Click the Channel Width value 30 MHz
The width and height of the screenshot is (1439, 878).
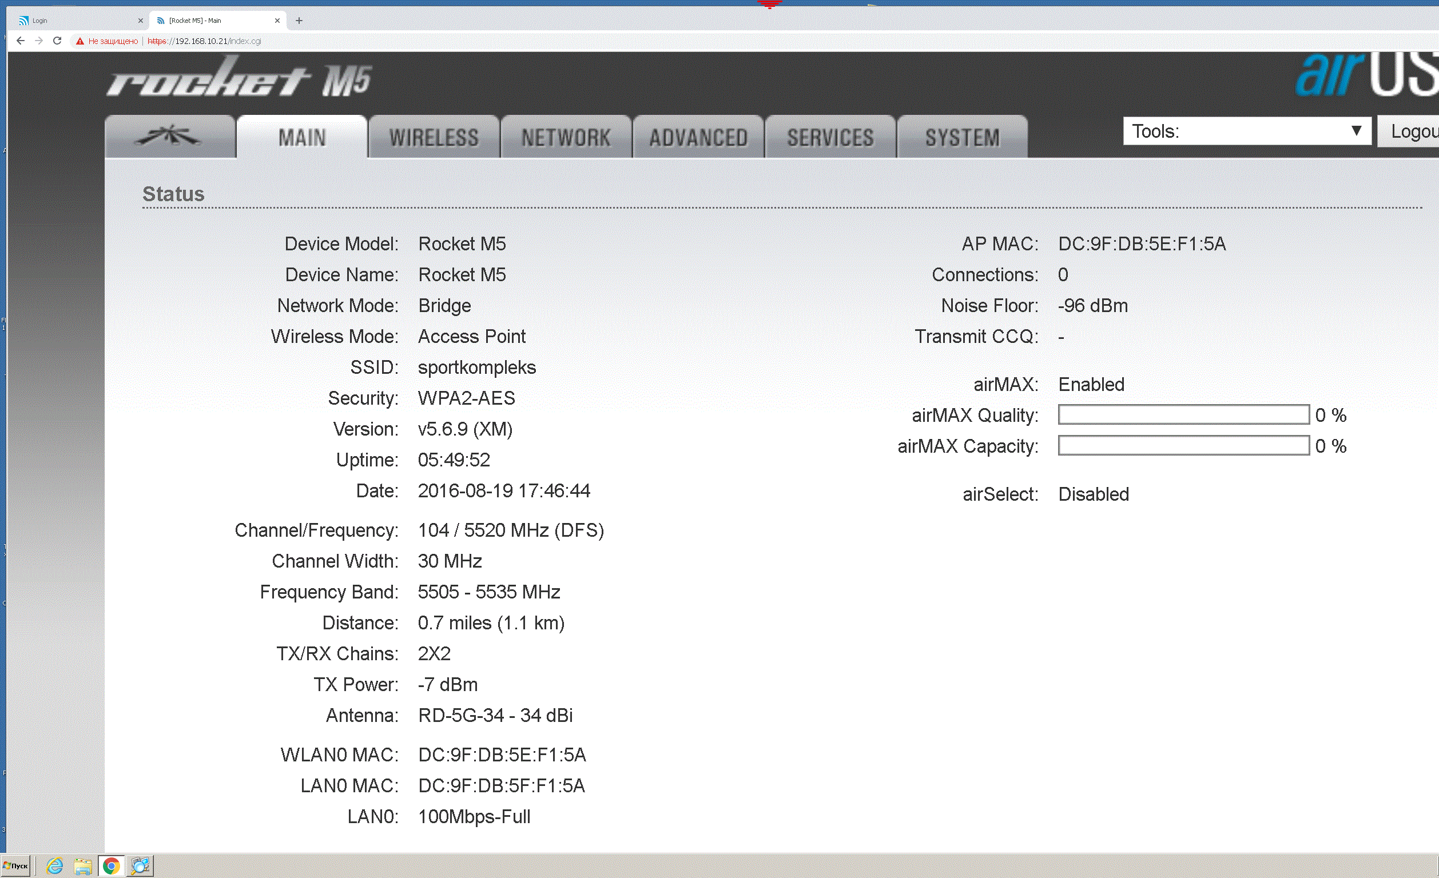tap(450, 561)
